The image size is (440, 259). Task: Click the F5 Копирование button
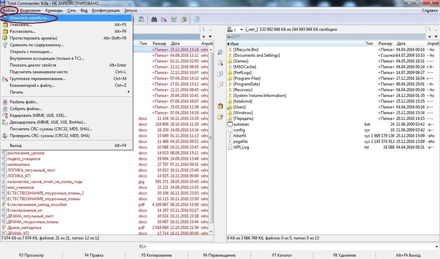[x=157, y=255]
